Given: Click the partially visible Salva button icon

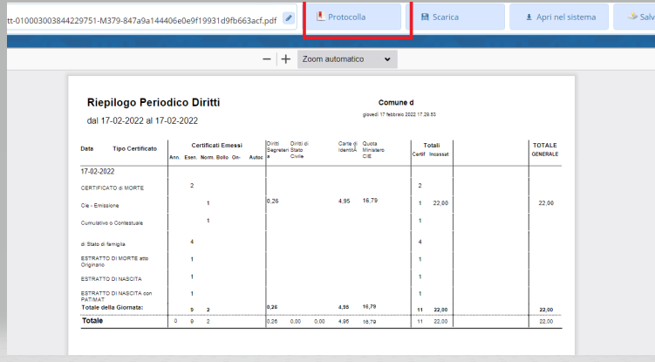Looking at the screenshot, I should point(645,17).
